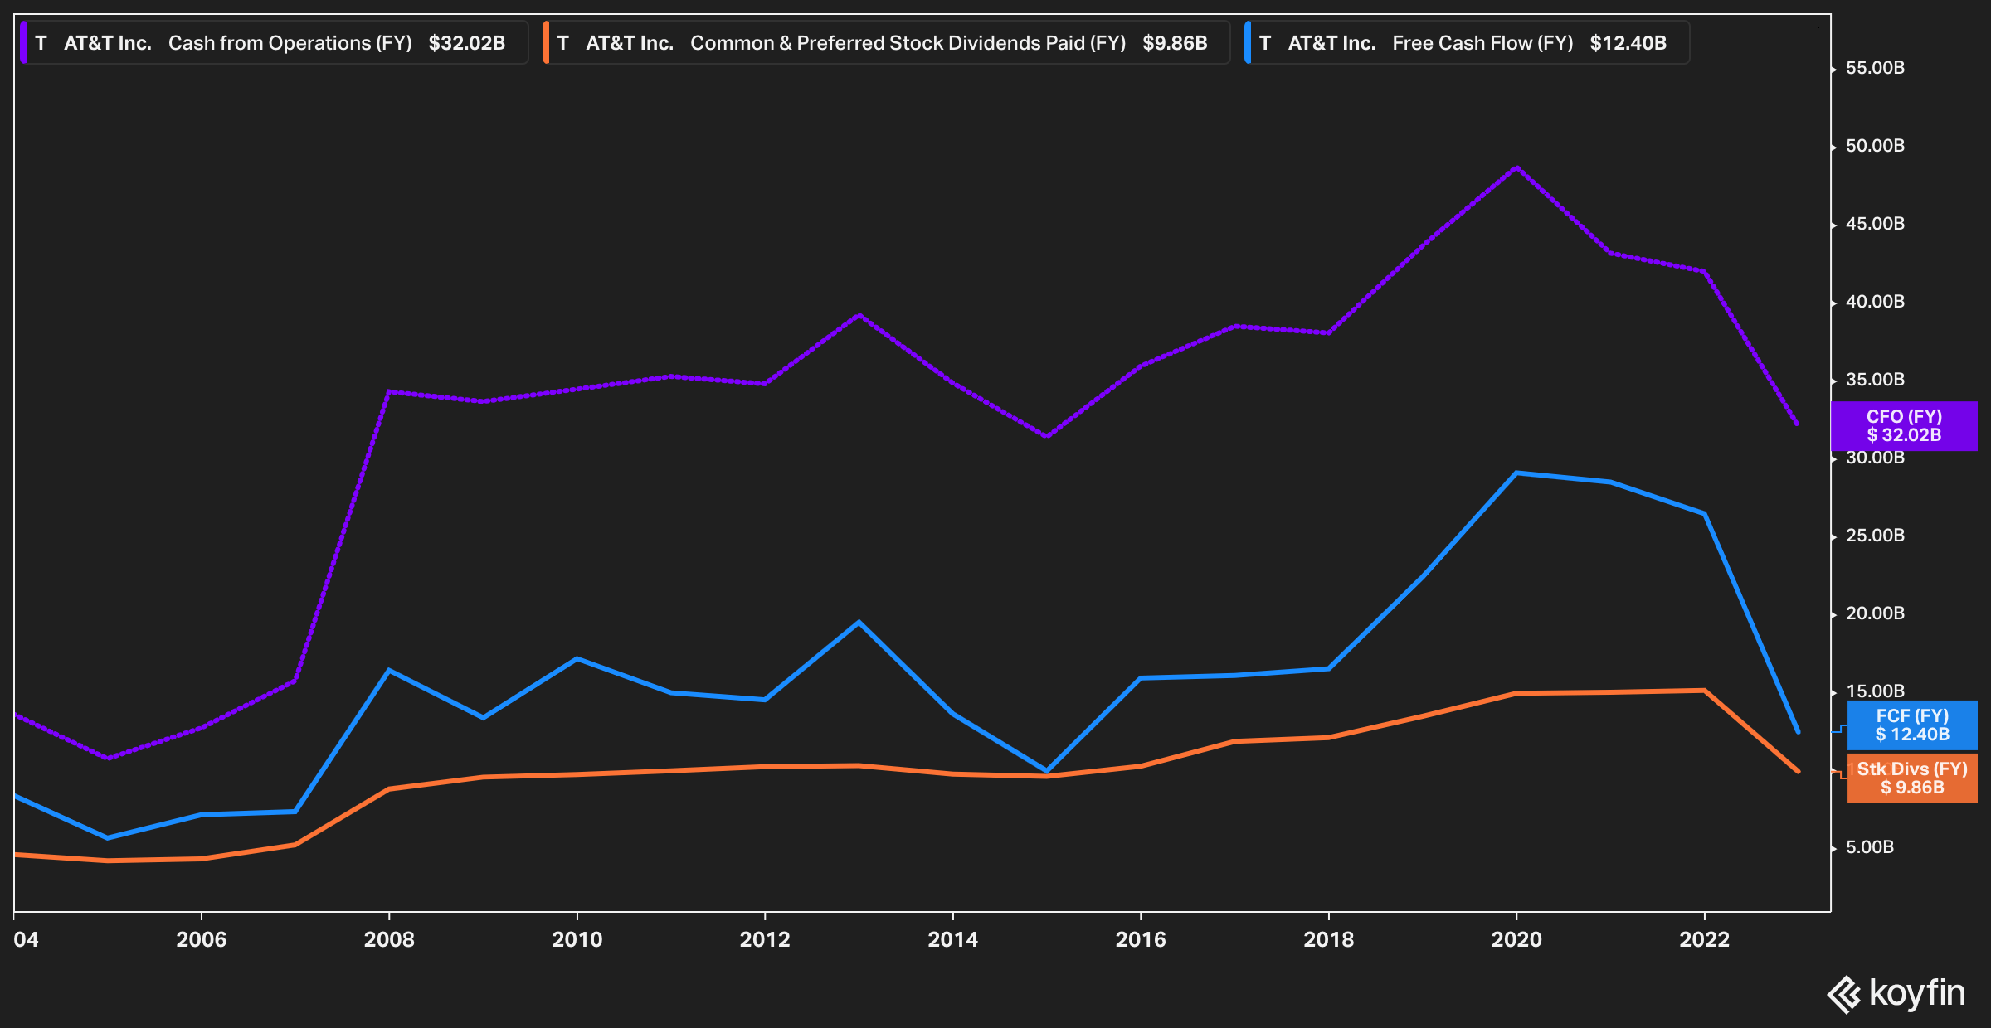Click the 50.00B y-axis label
The width and height of the screenshot is (1991, 1028).
point(1874,146)
